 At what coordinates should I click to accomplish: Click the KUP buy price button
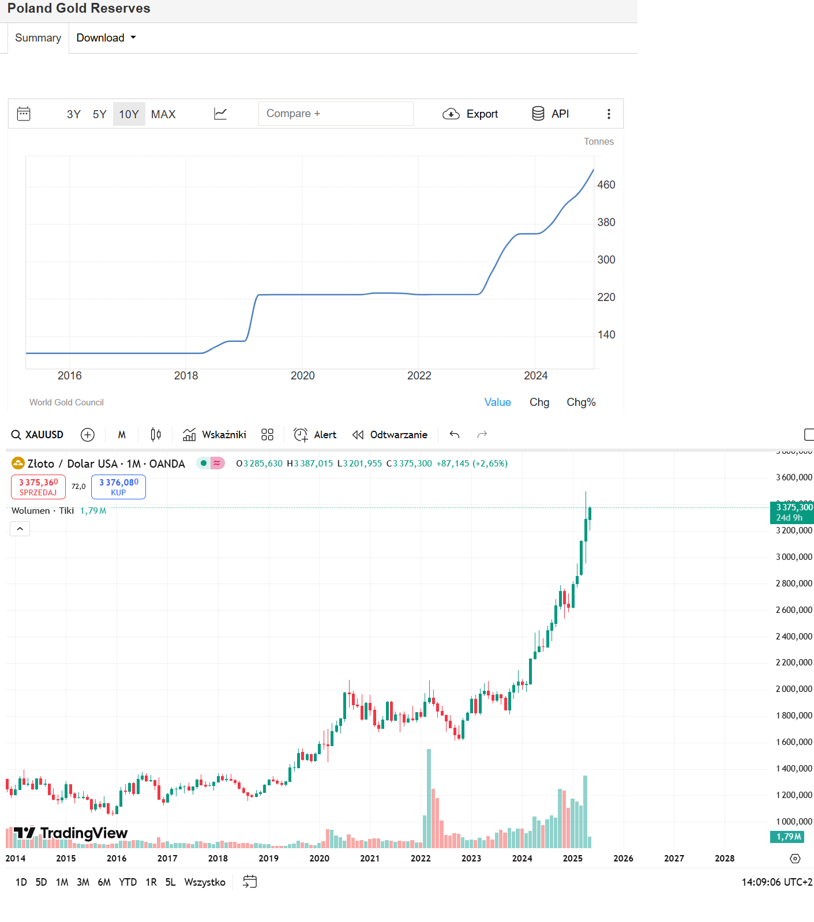[x=118, y=487]
